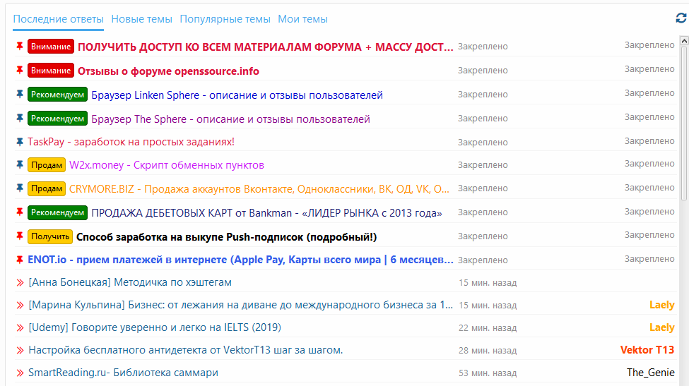
Task: Open Браузер Linken Sphere topic
Action: coord(237,95)
